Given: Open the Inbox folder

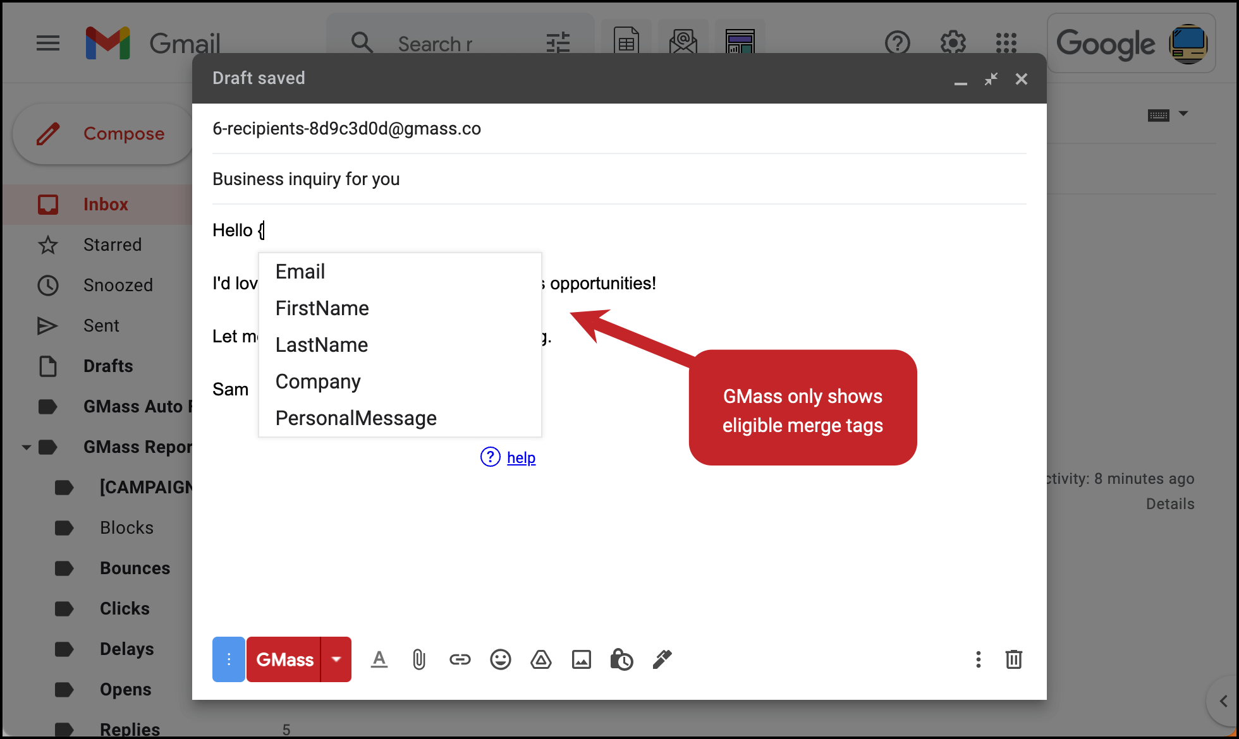Looking at the screenshot, I should coord(98,205).
